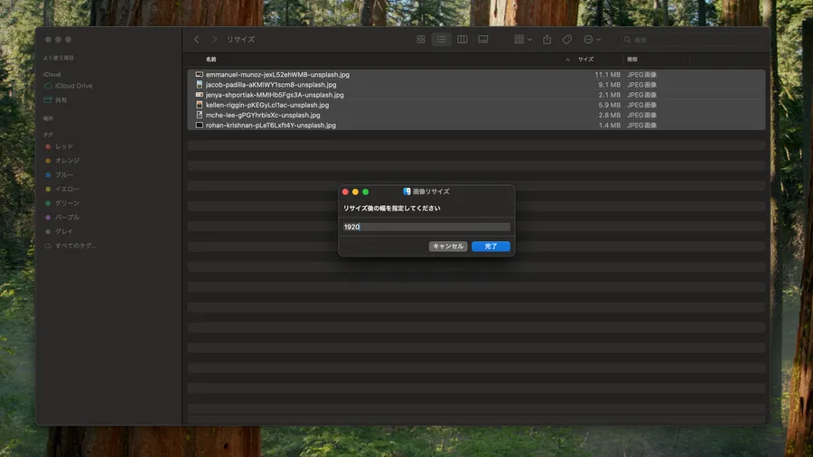Click 11.1 MB size of emmanuel-munoz file
The image size is (813, 457).
tap(607, 75)
